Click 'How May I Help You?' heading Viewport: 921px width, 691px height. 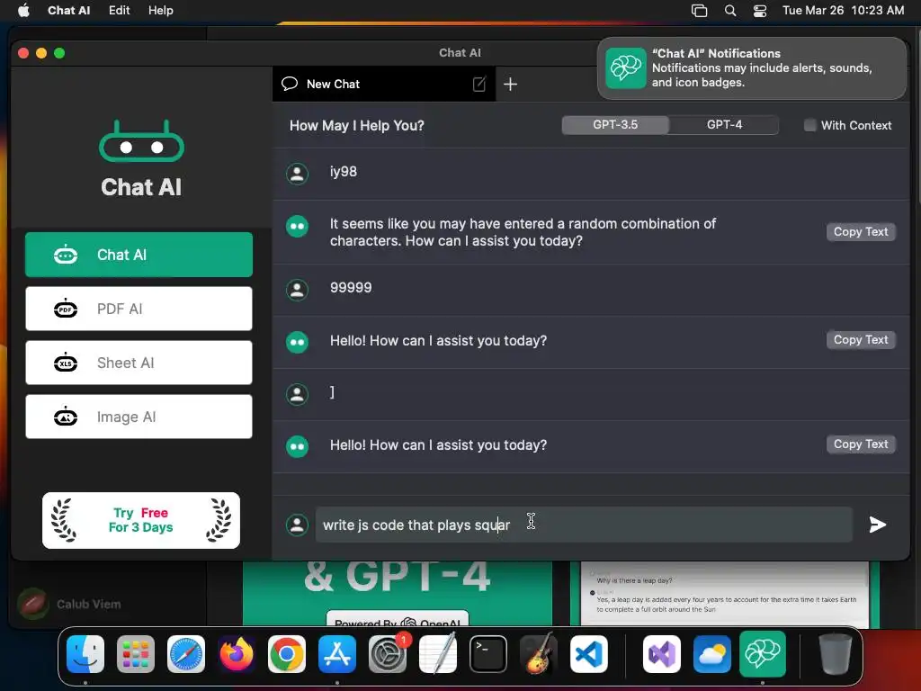tap(356, 126)
